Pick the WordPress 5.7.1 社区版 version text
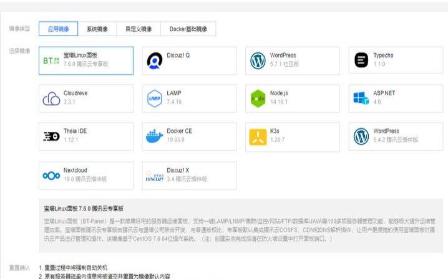 285,64
